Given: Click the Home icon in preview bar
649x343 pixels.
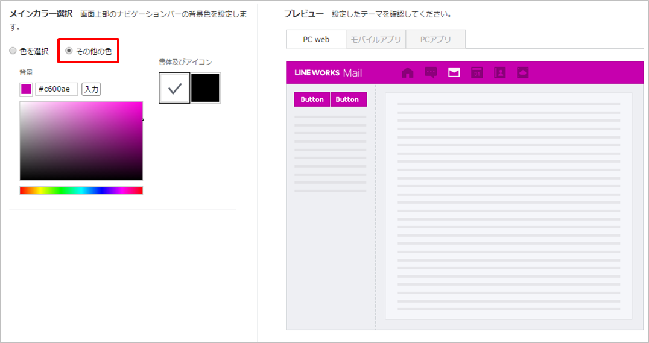Looking at the screenshot, I should point(408,73).
